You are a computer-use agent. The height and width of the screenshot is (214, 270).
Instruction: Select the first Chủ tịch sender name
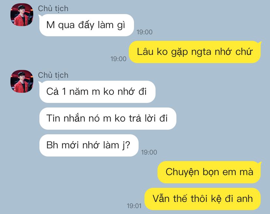[53, 8]
